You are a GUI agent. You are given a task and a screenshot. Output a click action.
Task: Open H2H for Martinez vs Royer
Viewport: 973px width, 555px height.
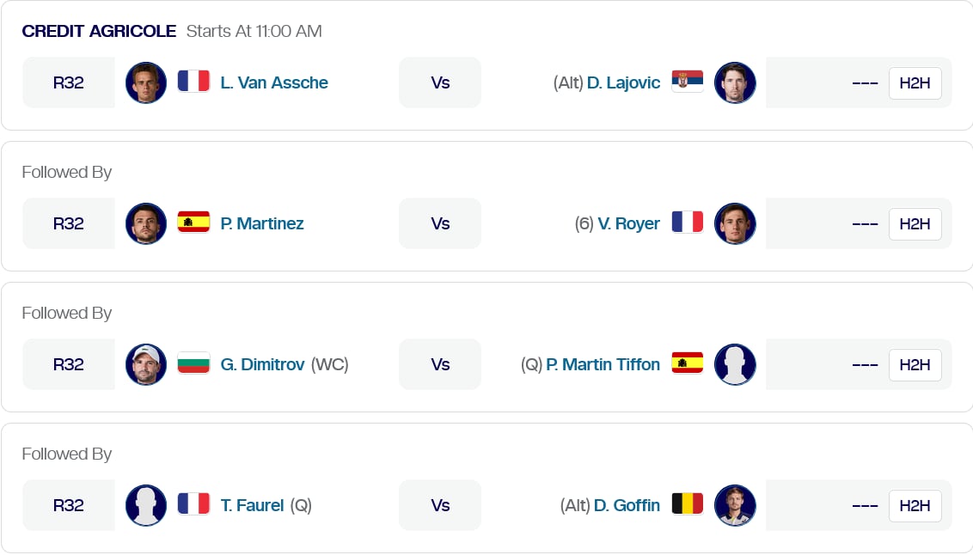point(915,224)
